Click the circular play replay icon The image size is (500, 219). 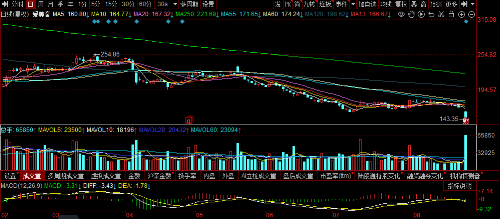pos(421,14)
